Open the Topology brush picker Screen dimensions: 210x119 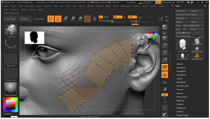coord(11,31)
